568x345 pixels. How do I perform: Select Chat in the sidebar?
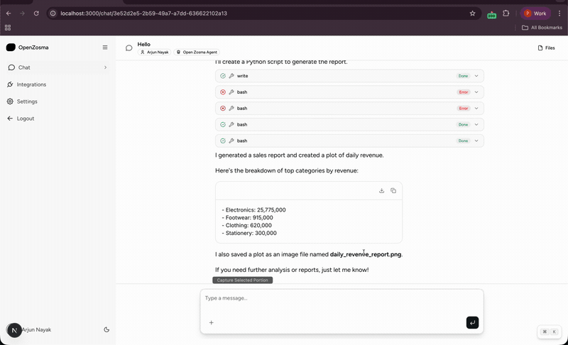click(24, 67)
